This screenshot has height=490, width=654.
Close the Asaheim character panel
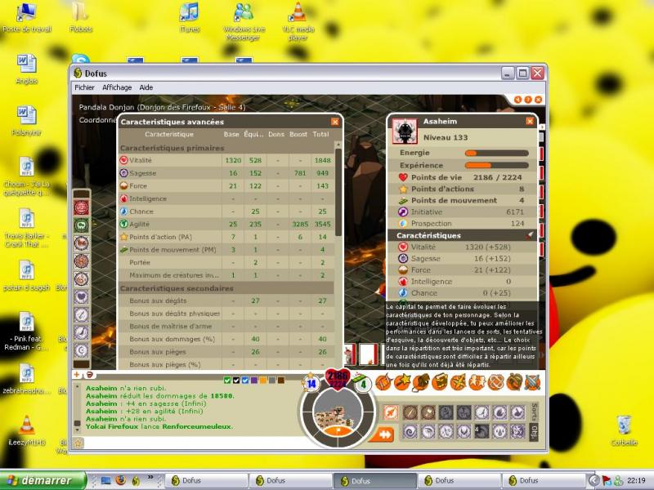pyautogui.click(x=530, y=121)
